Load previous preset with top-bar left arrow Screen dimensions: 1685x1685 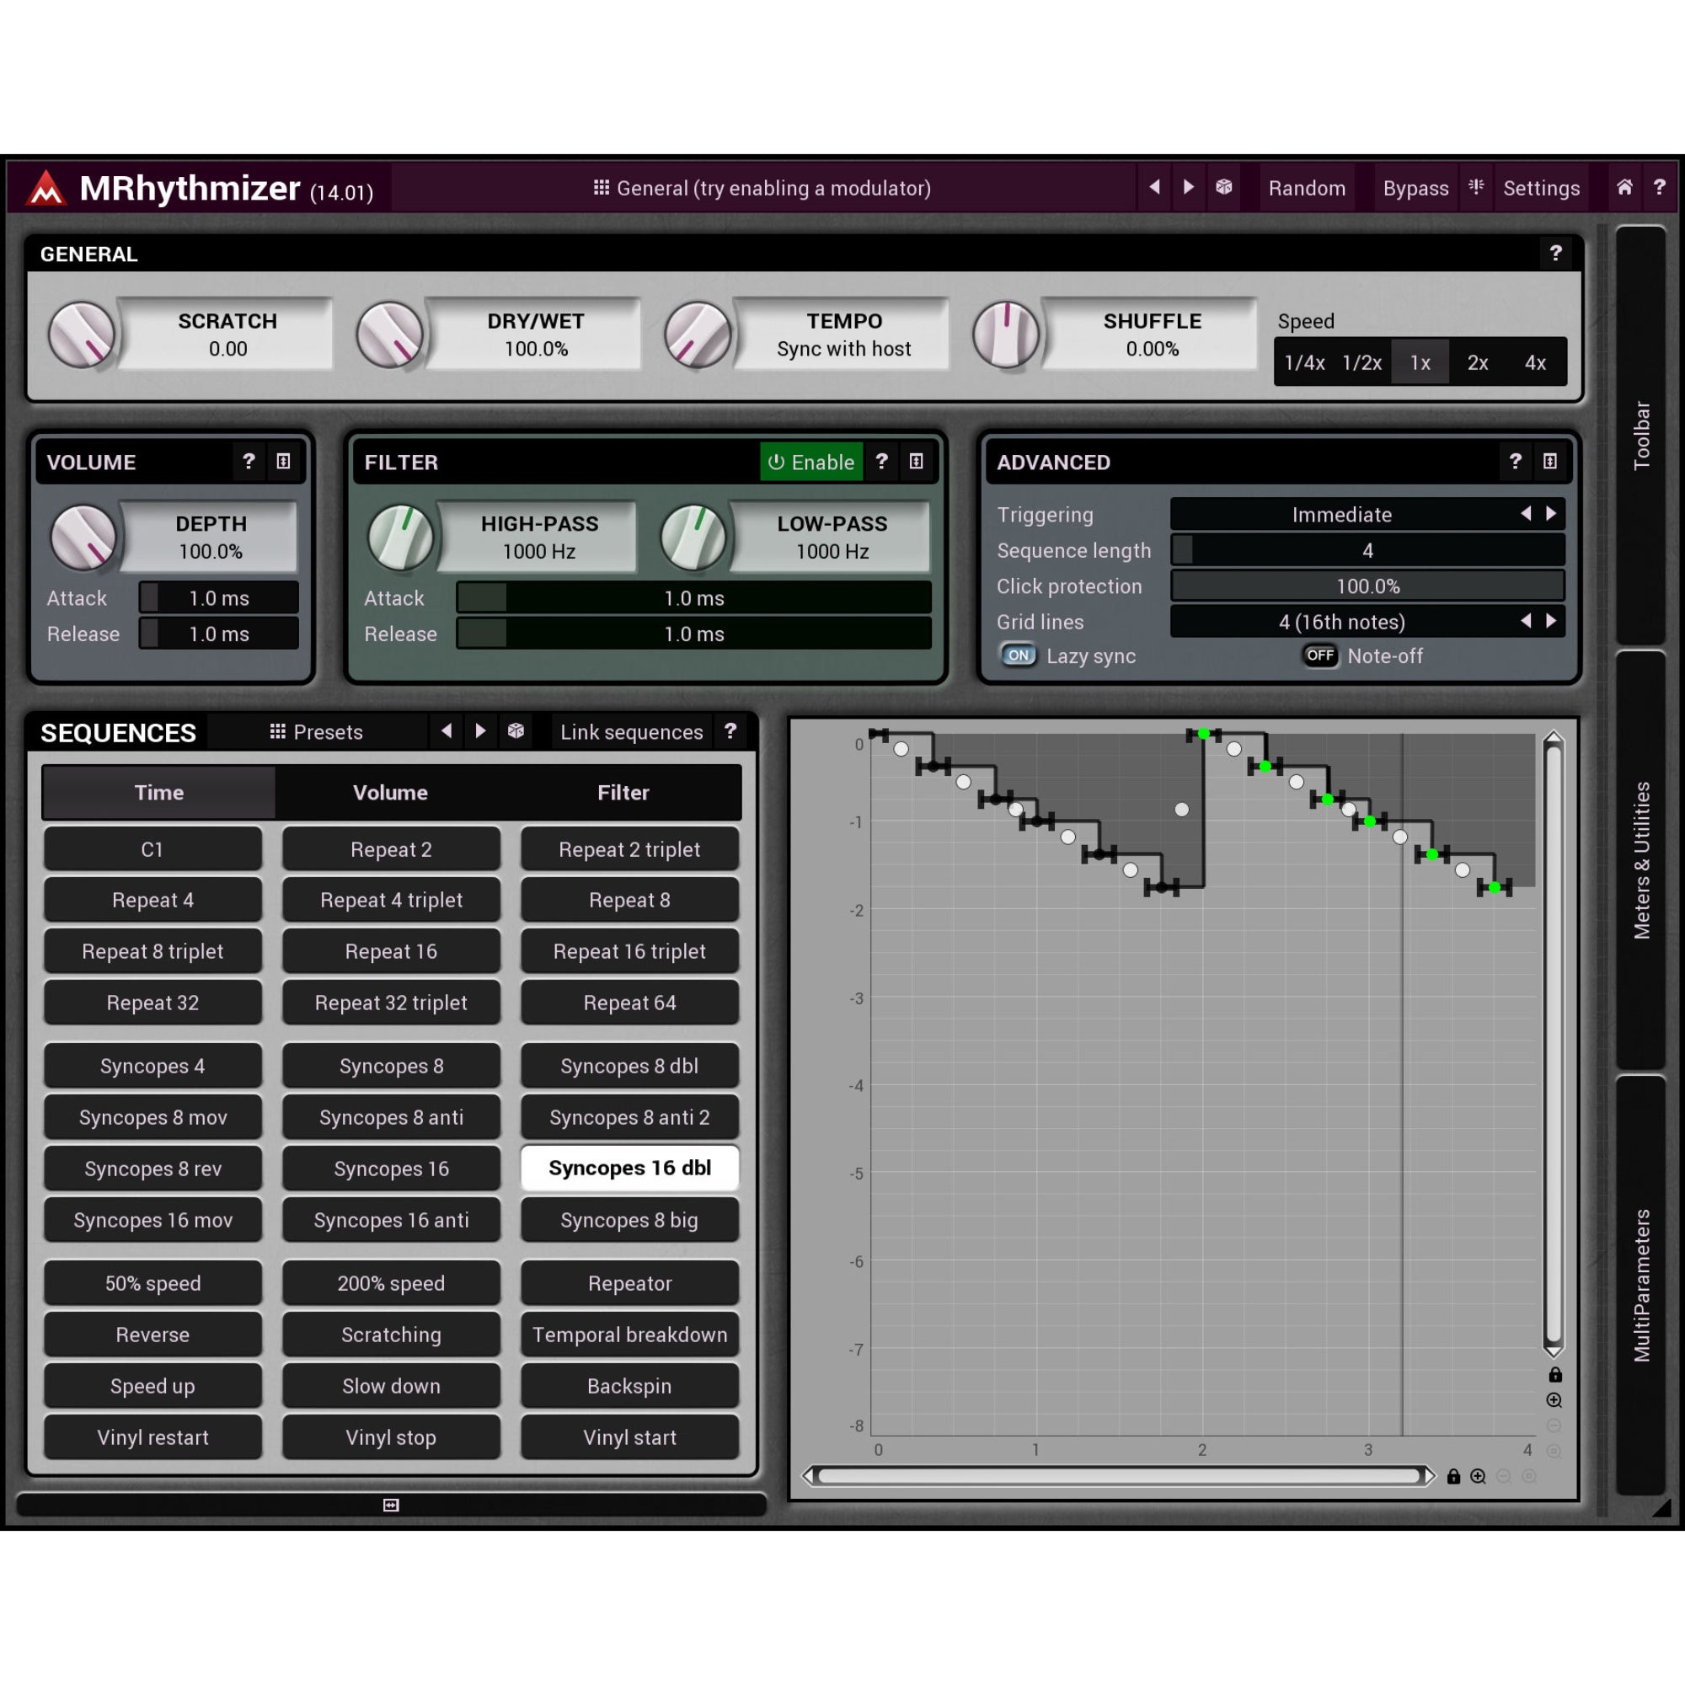(x=1154, y=187)
